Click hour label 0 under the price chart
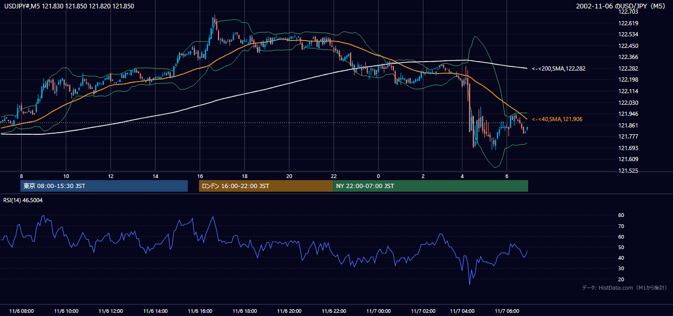The height and width of the screenshot is (316, 673). (378, 176)
